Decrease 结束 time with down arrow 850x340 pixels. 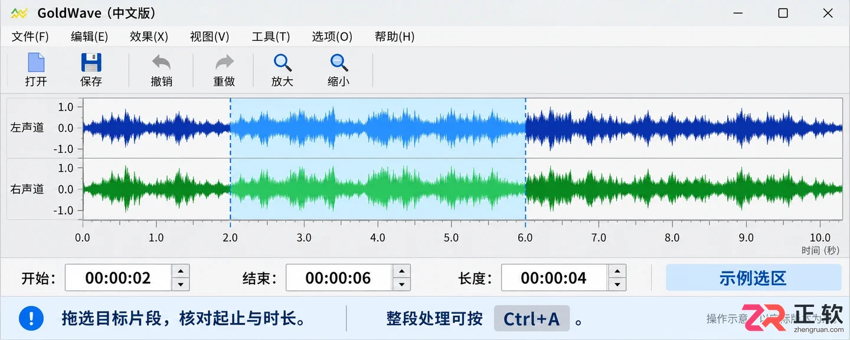[401, 285]
